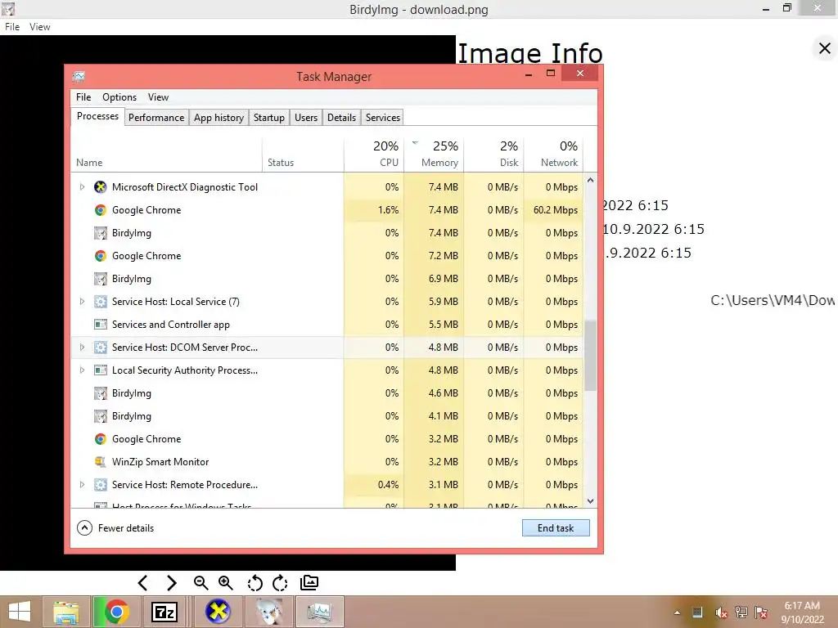Viewport: 838px width, 628px height.
Task: Rotate image counterclockwise in BirdyImg
Action: point(255,583)
